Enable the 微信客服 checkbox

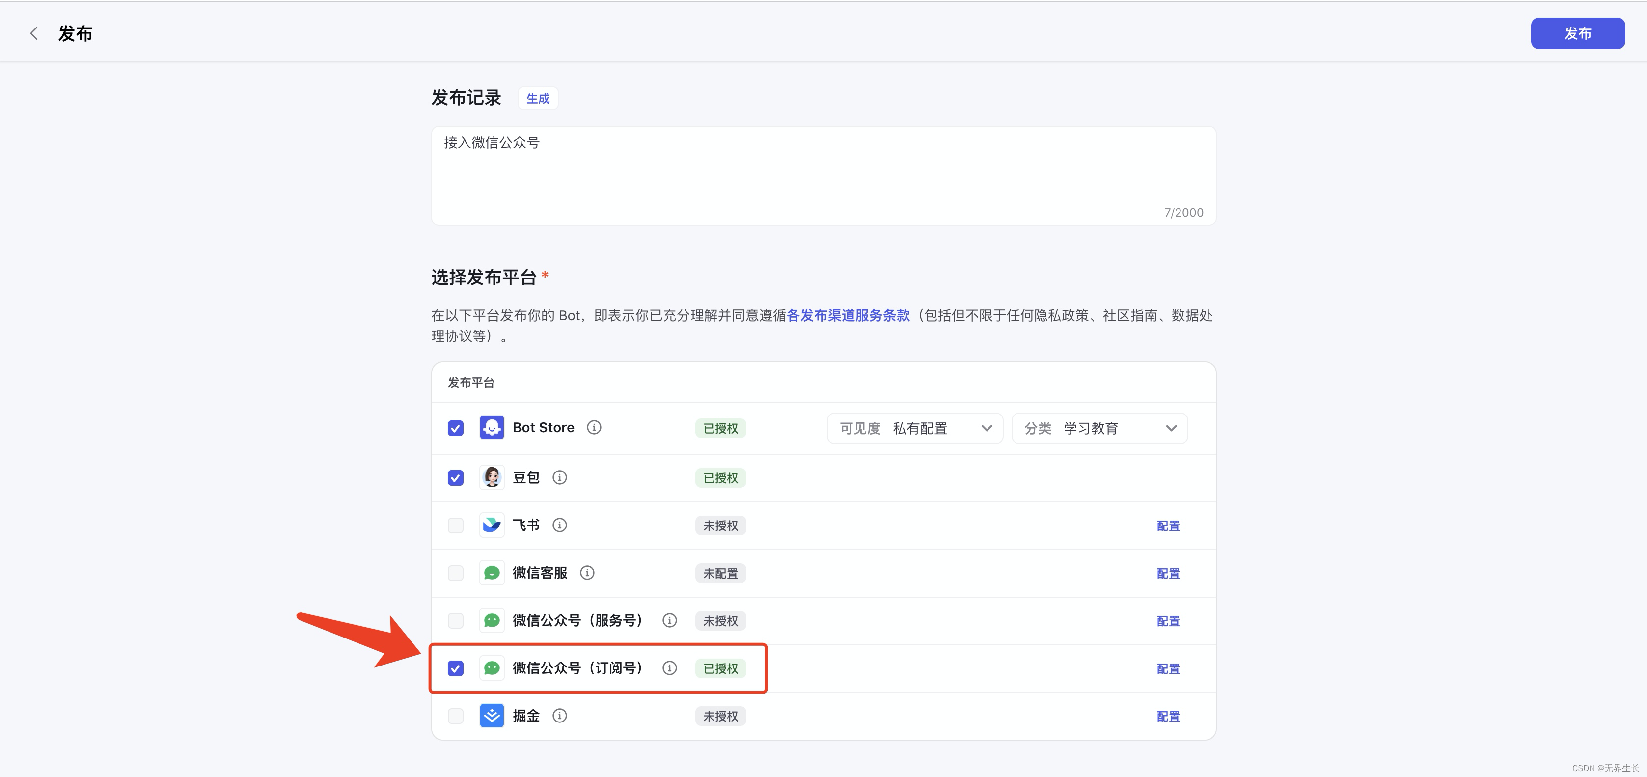[x=455, y=573]
